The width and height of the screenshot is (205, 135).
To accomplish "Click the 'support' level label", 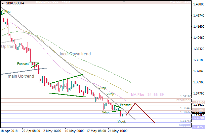I will click(184, 125).
